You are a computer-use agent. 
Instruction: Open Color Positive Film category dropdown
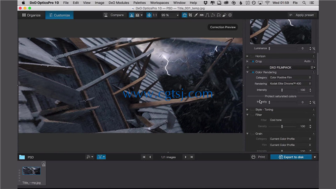click(x=290, y=78)
